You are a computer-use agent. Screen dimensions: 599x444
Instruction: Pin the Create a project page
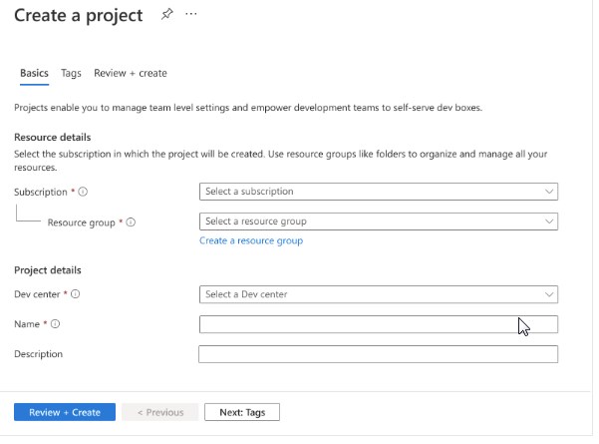[166, 15]
